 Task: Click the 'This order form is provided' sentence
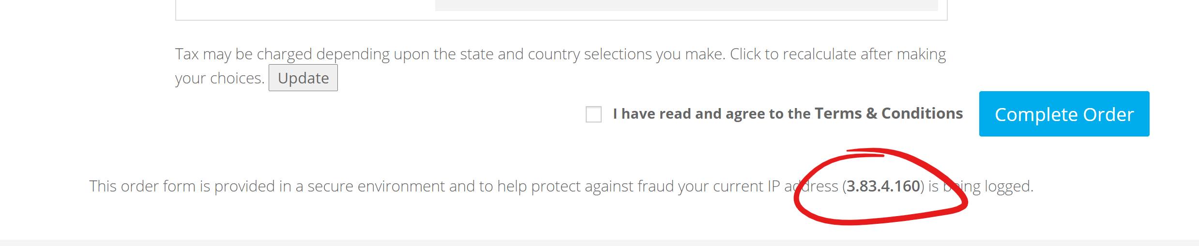click(x=562, y=186)
